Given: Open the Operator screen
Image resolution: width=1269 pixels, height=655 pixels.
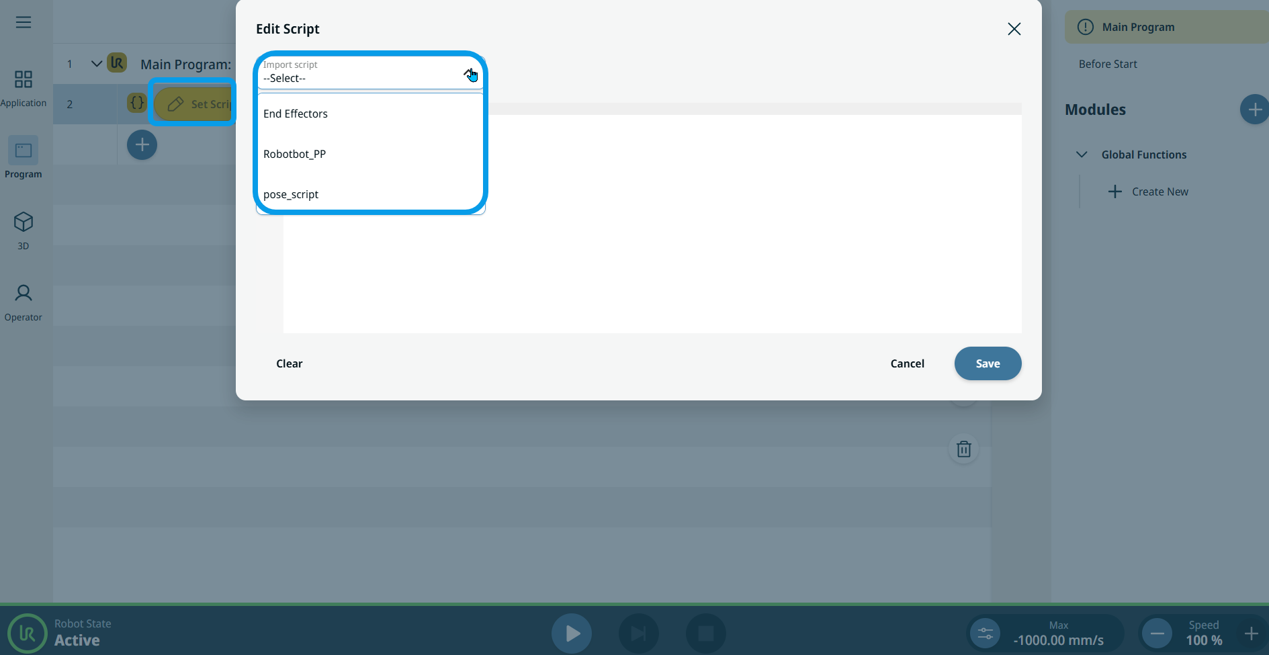Looking at the screenshot, I should [24, 302].
